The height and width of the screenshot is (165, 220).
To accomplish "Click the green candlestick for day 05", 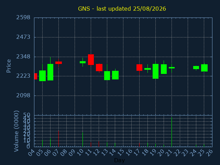I will [x=42, y=76].
